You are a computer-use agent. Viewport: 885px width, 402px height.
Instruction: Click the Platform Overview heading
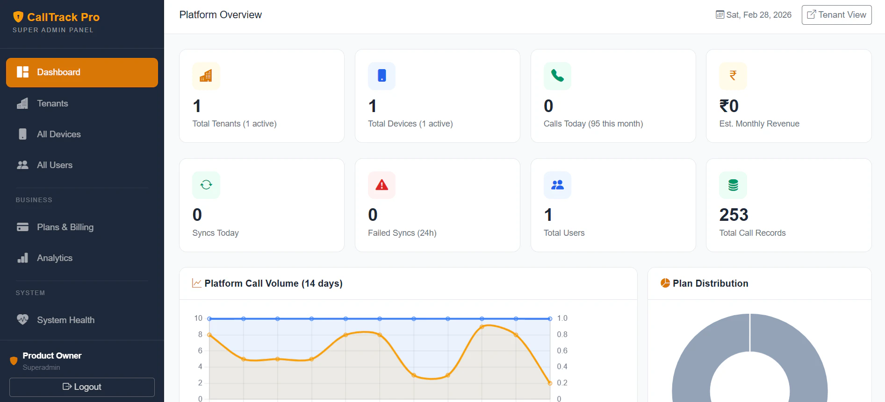[220, 15]
